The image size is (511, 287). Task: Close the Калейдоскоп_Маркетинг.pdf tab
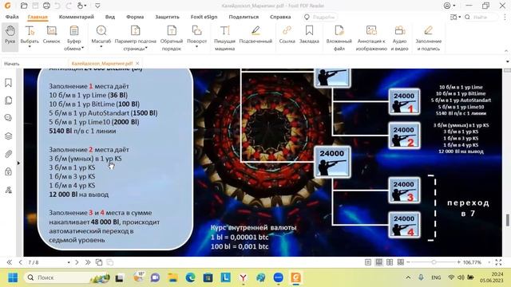click(x=137, y=64)
